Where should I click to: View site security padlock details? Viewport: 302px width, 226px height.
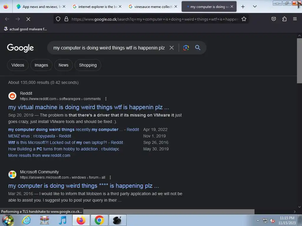66,19
